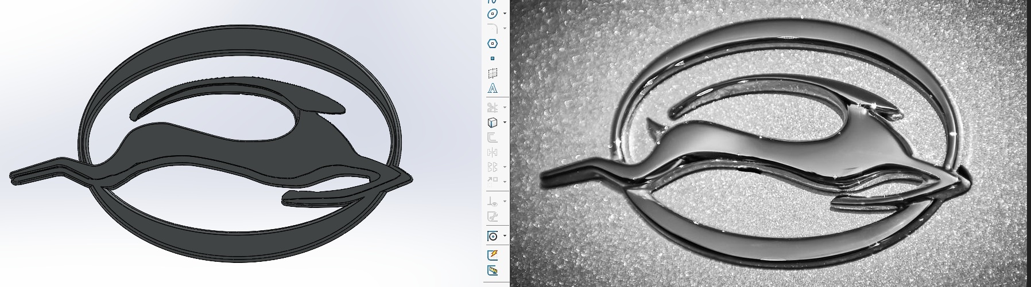Select the Display/Delete Relations tool
Viewport: 1031px width, 287px height.
pyautogui.click(x=492, y=201)
